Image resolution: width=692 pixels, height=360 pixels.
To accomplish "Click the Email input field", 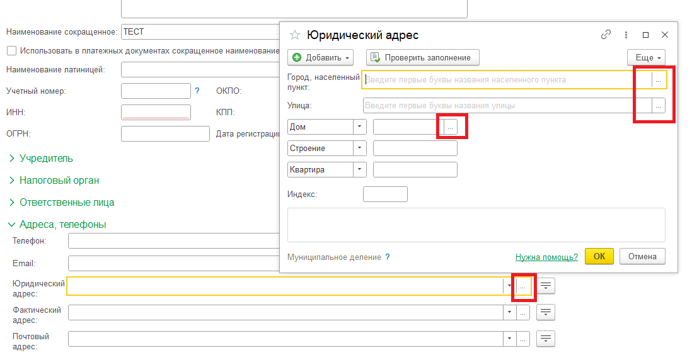I will pos(174,264).
